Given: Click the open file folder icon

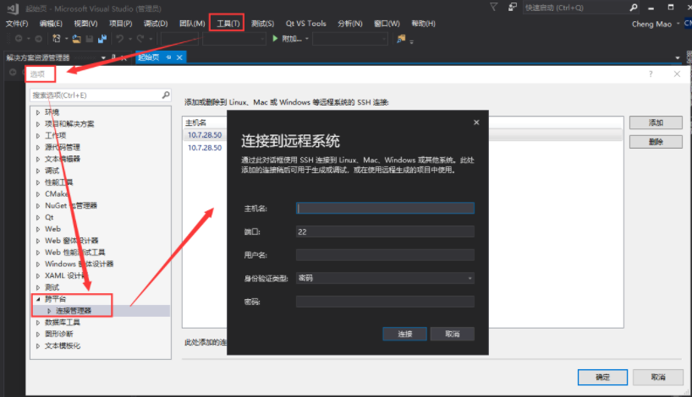Looking at the screenshot, I should coord(76,39).
